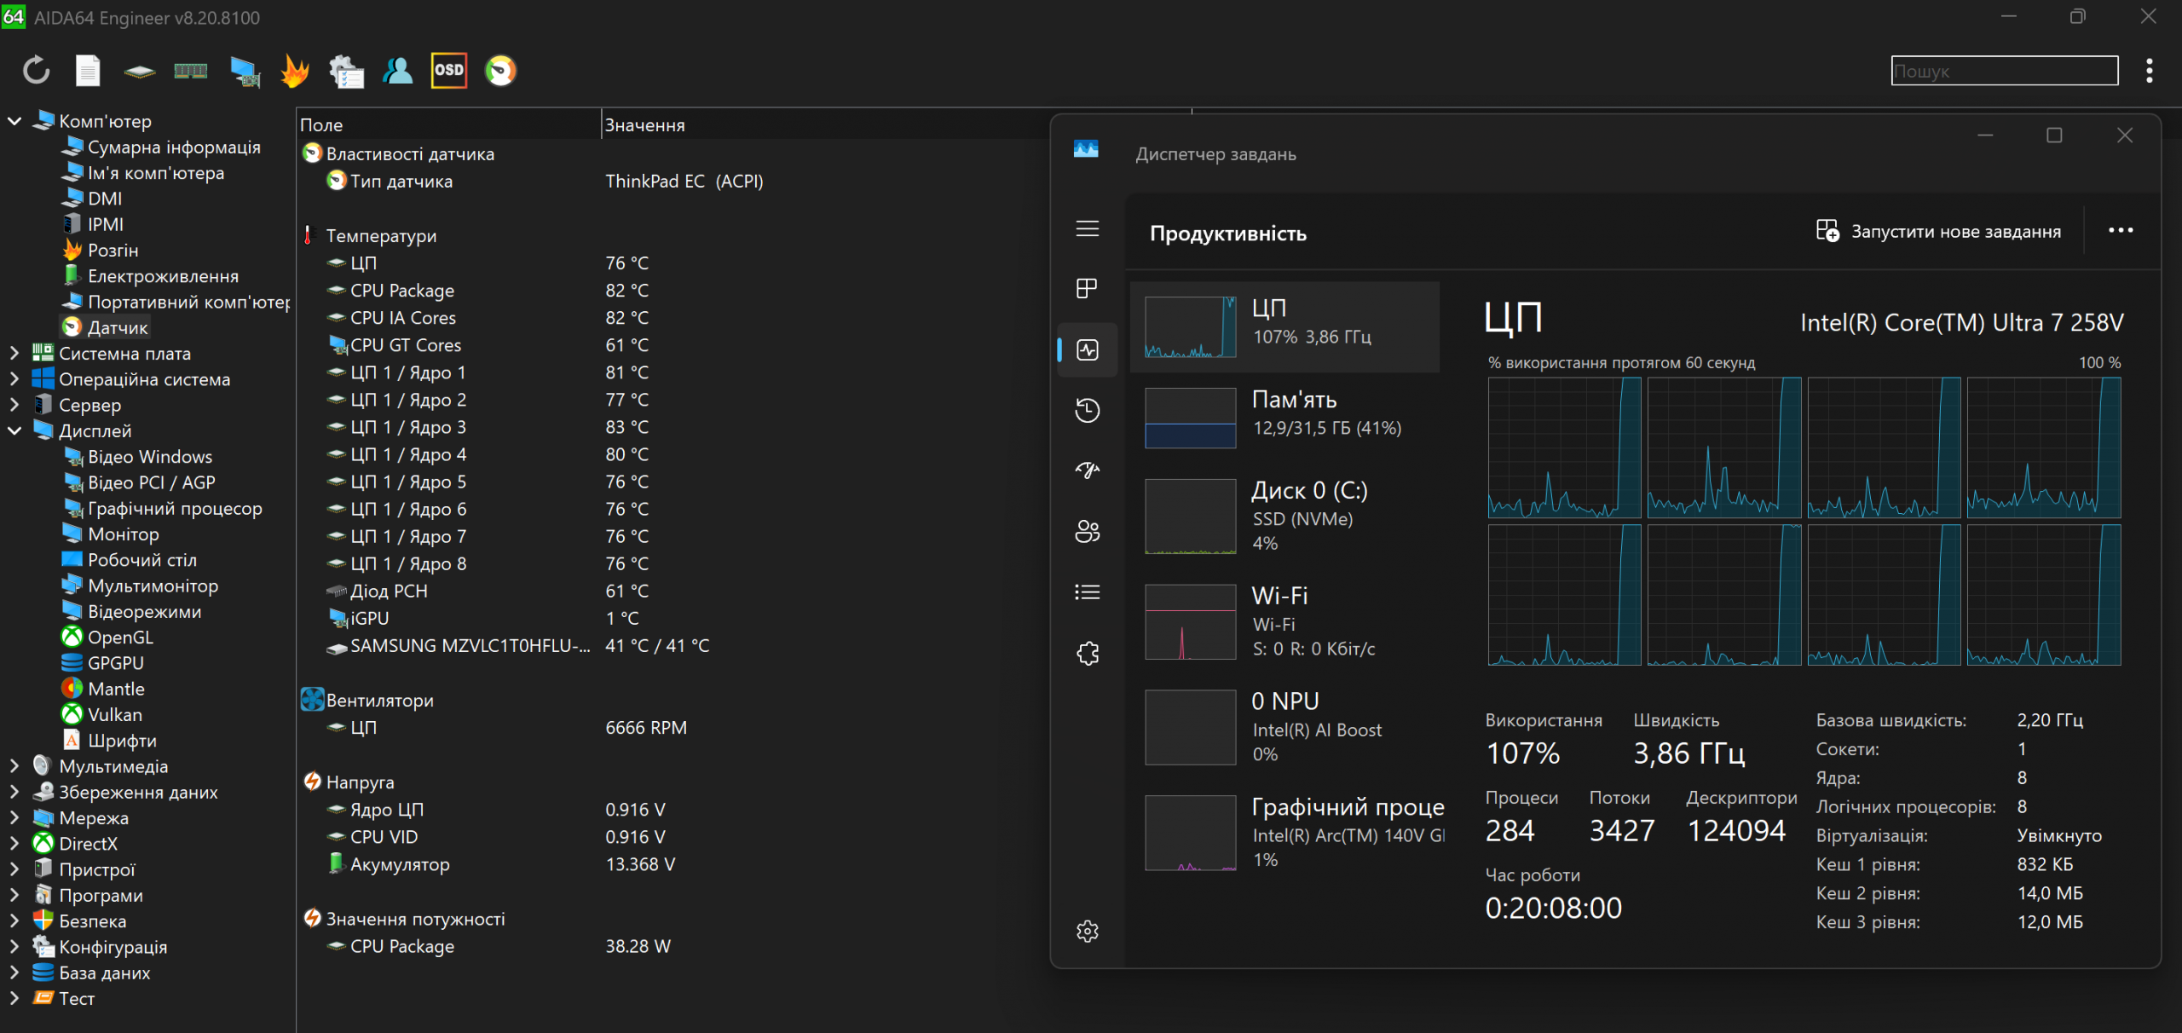Click Запустити нове завдання button
This screenshot has width=2182, height=1033.
pos(1939,231)
